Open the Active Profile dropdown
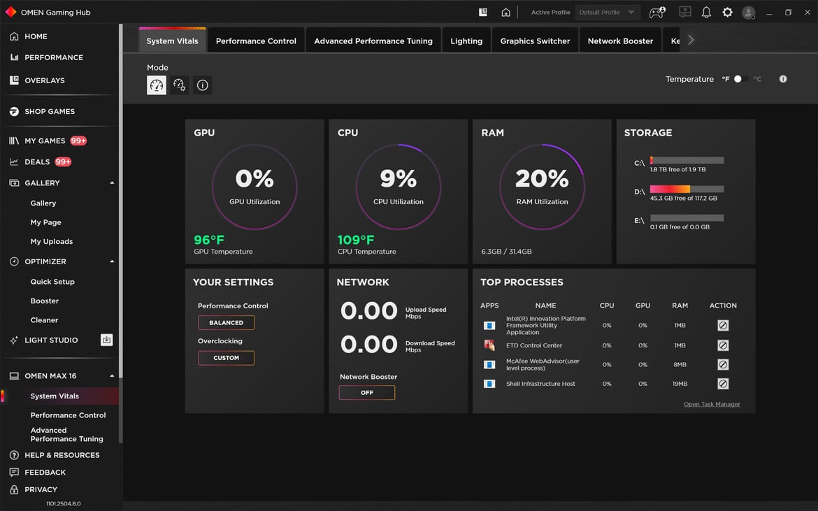818x511 pixels. pos(608,12)
